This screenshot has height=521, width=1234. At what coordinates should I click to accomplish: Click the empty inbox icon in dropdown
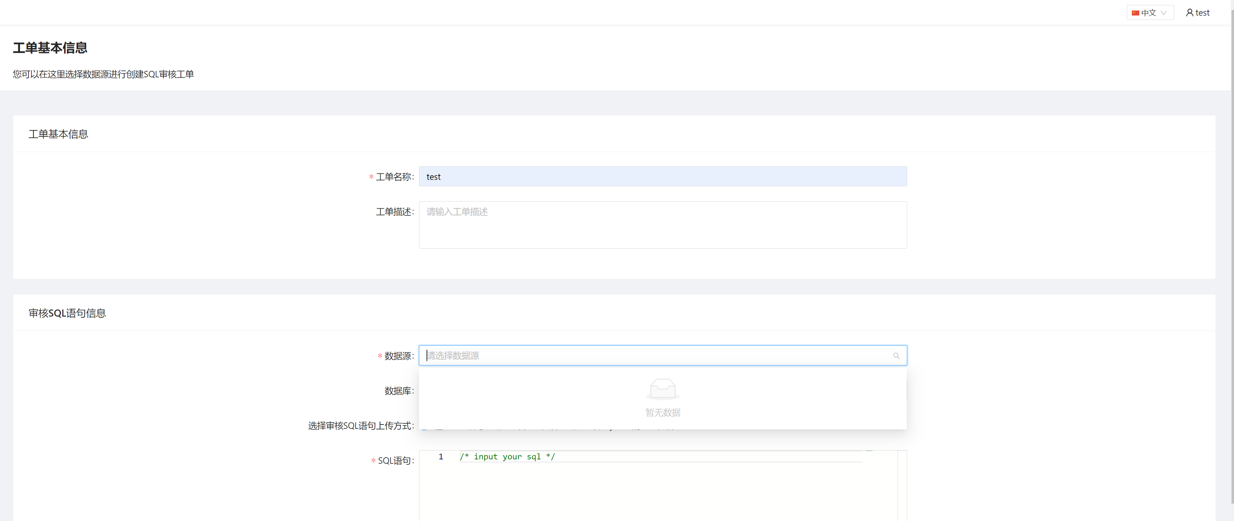click(x=663, y=389)
